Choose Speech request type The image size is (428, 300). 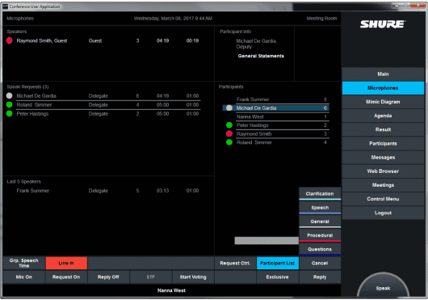320,208
